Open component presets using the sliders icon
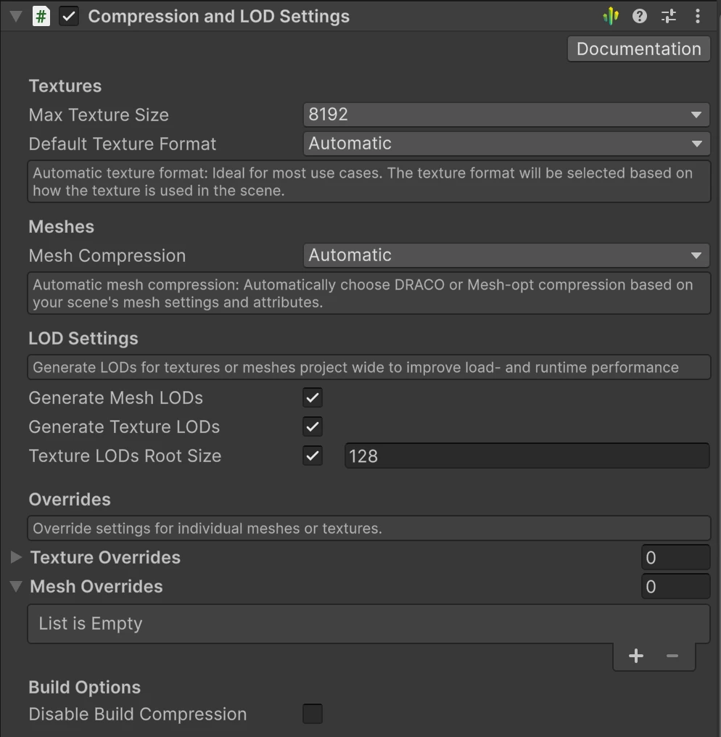This screenshot has width=721, height=737. [x=668, y=15]
